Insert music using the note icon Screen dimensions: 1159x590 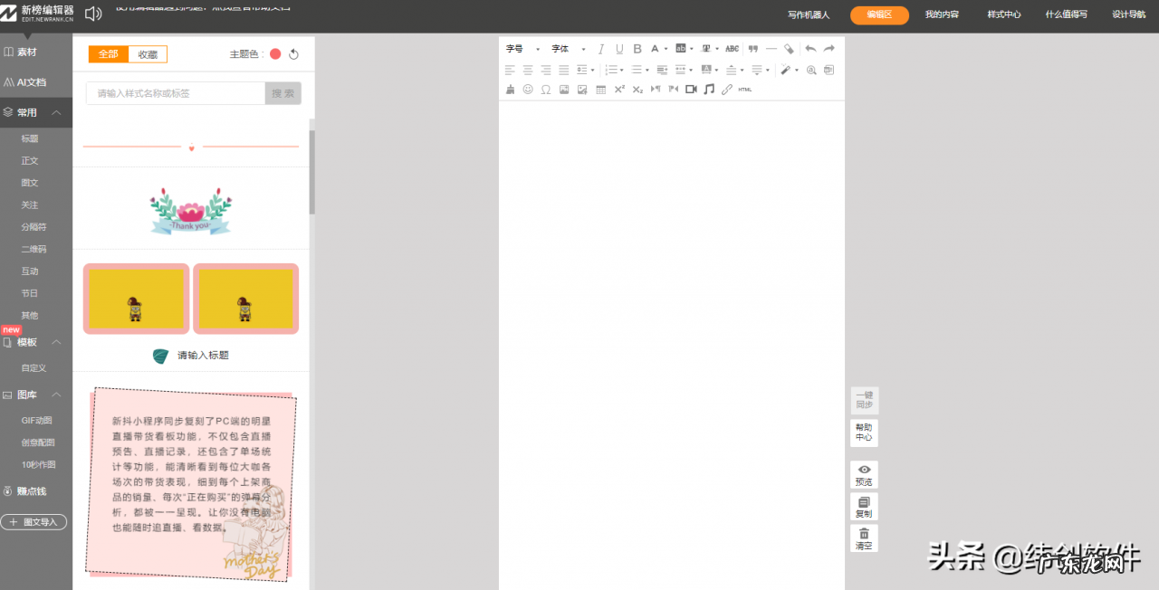point(709,90)
